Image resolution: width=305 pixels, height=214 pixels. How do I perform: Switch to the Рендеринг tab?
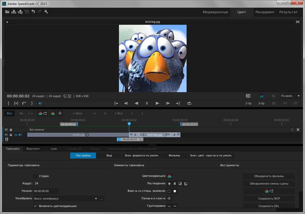tap(265, 12)
